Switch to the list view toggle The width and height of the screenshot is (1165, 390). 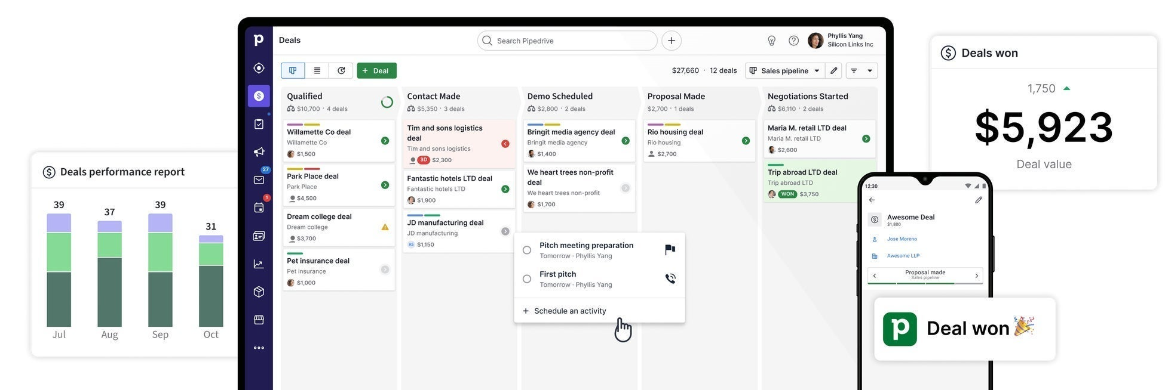coord(317,70)
